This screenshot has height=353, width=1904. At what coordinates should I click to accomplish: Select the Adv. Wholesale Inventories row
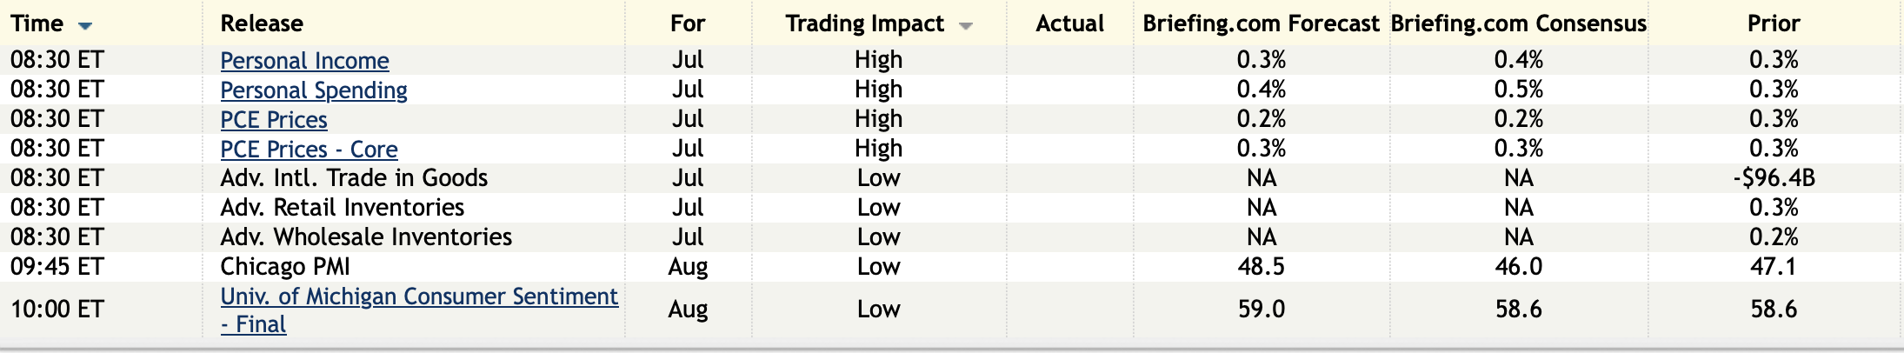pyautogui.click(x=366, y=237)
